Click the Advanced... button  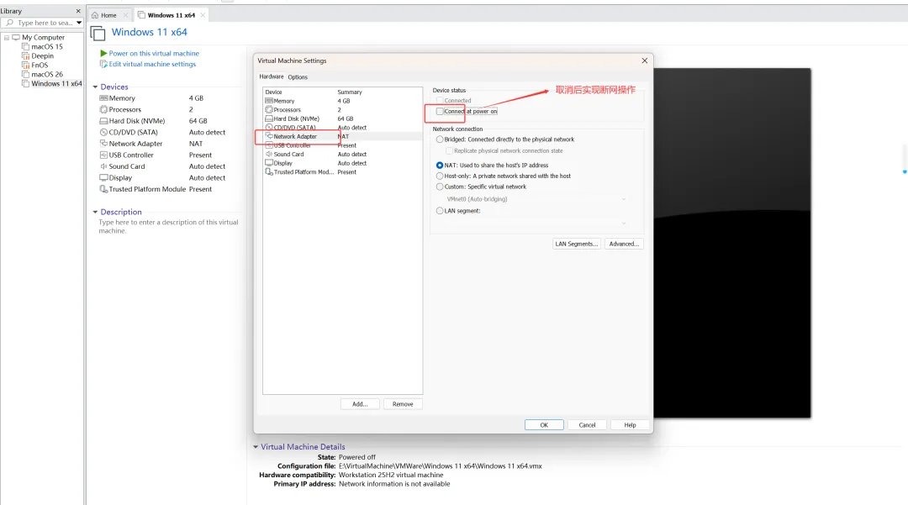pyautogui.click(x=624, y=245)
